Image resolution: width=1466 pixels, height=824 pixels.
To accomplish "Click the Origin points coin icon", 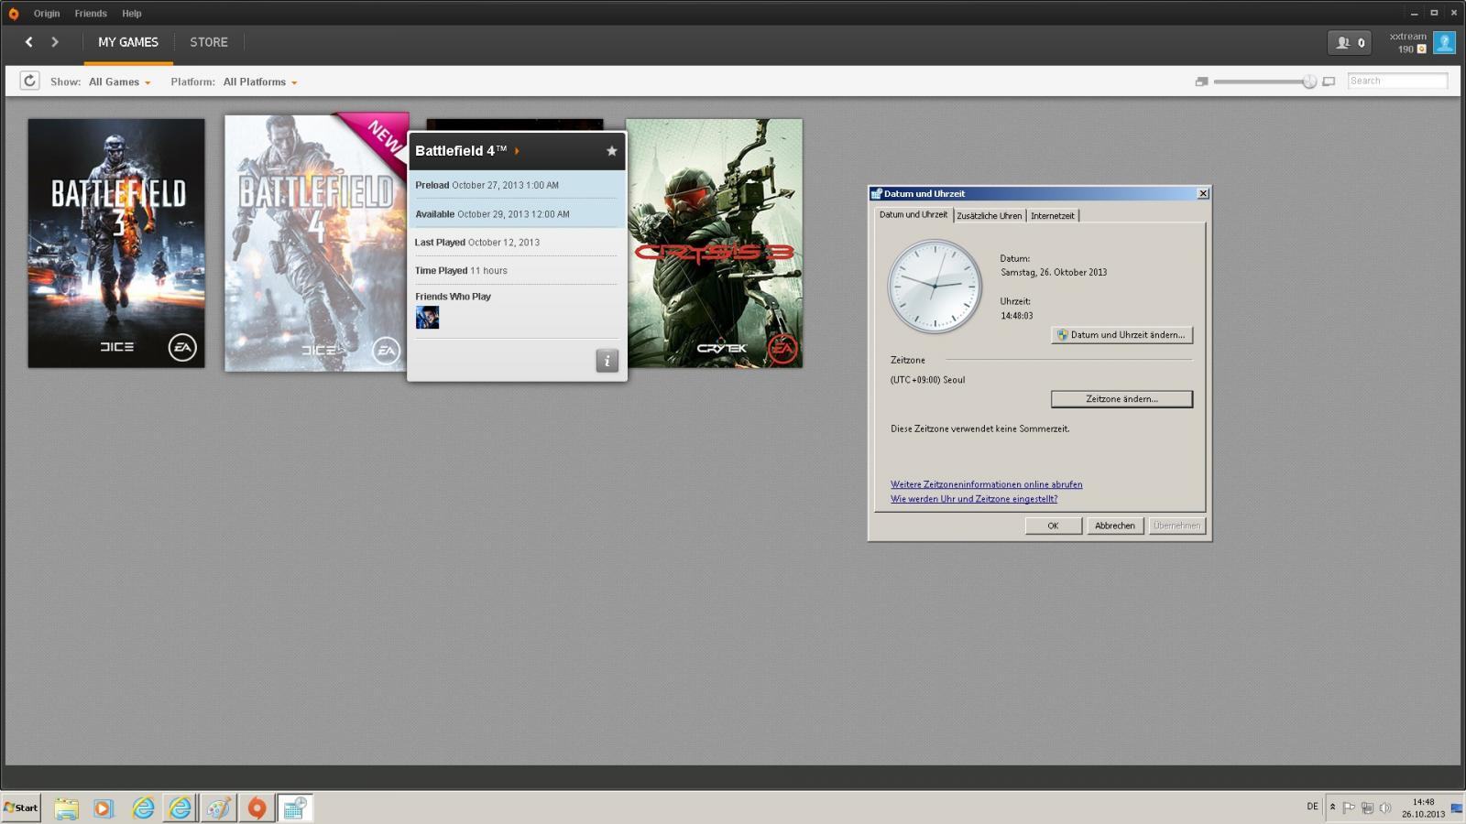I will (x=1422, y=49).
